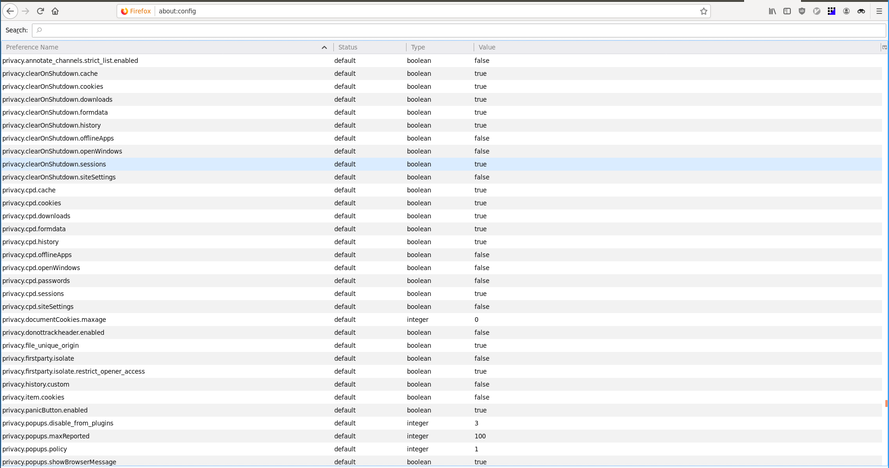Select the privacy.annotate_channels.strict_list.enabled preference
This screenshot has width=889, height=468.
pyautogui.click(x=442, y=61)
